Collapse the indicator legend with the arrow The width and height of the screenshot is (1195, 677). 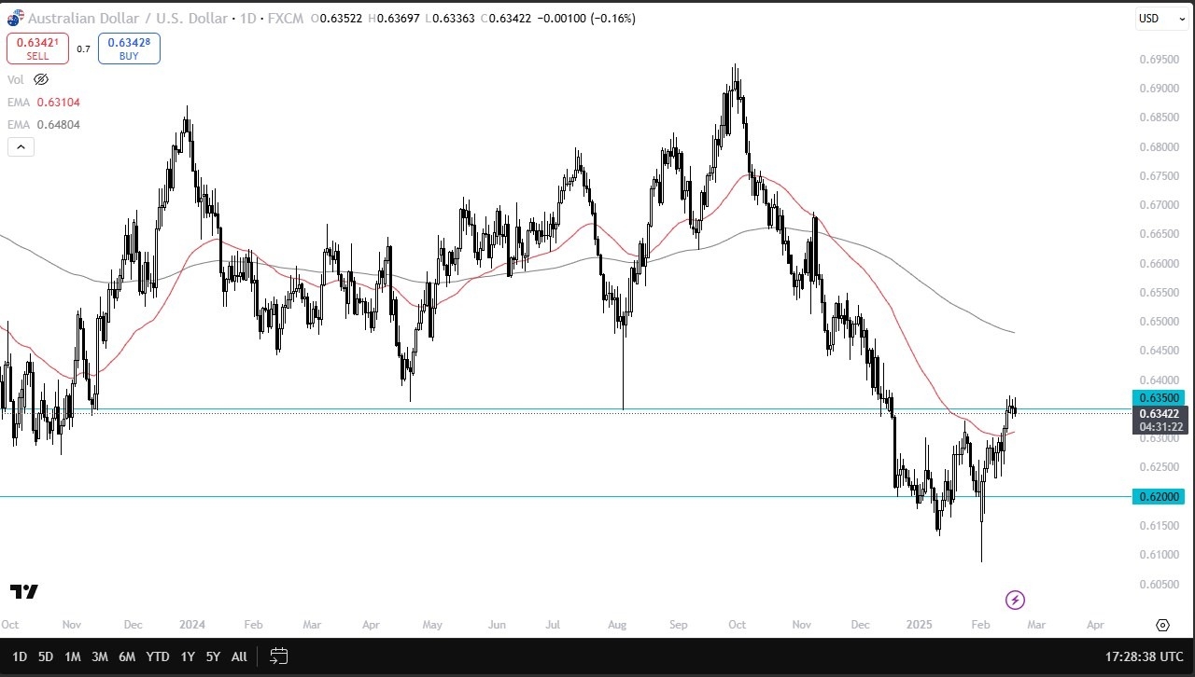(21, 146)
